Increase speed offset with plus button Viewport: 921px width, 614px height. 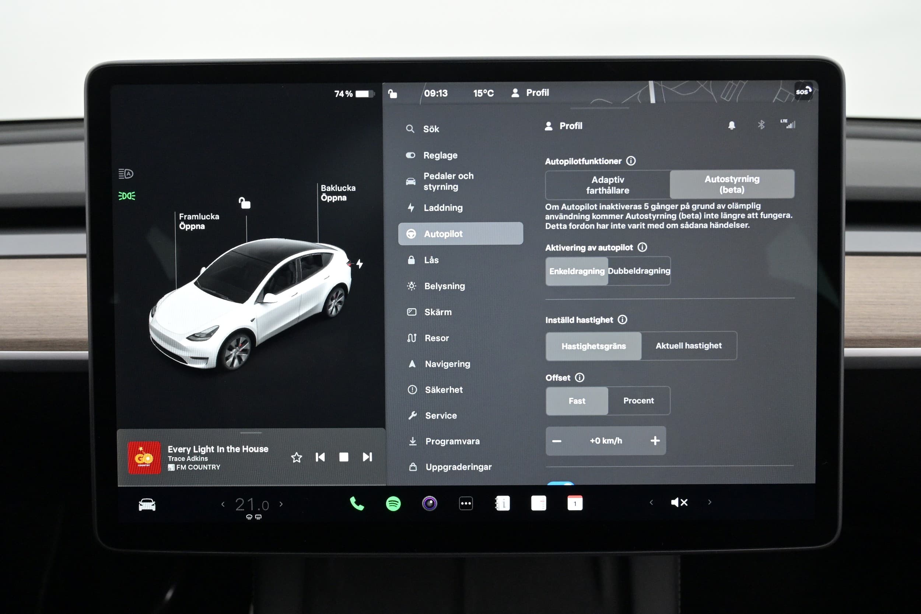point(655,441)
